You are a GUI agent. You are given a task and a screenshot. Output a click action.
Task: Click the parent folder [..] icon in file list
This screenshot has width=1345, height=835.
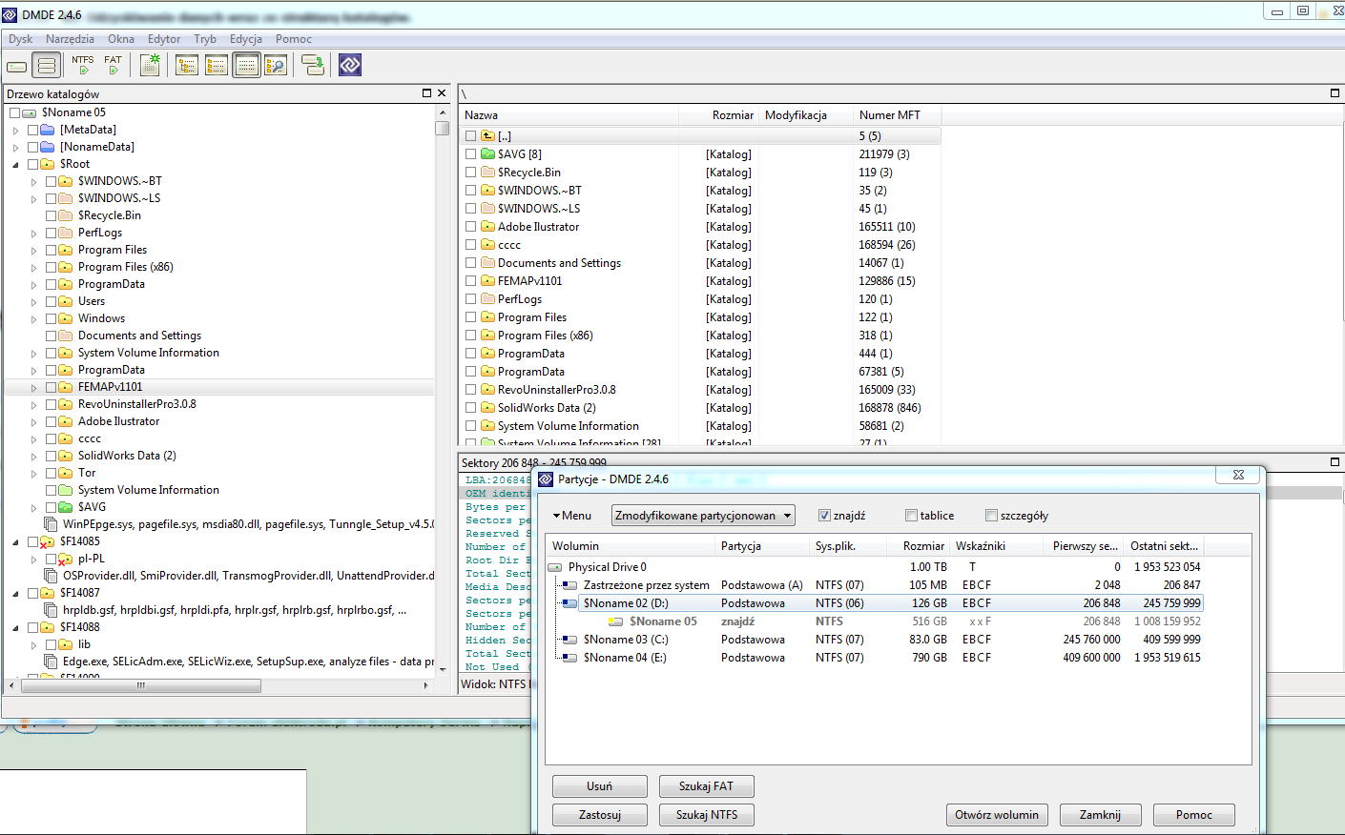pos(487,136)
